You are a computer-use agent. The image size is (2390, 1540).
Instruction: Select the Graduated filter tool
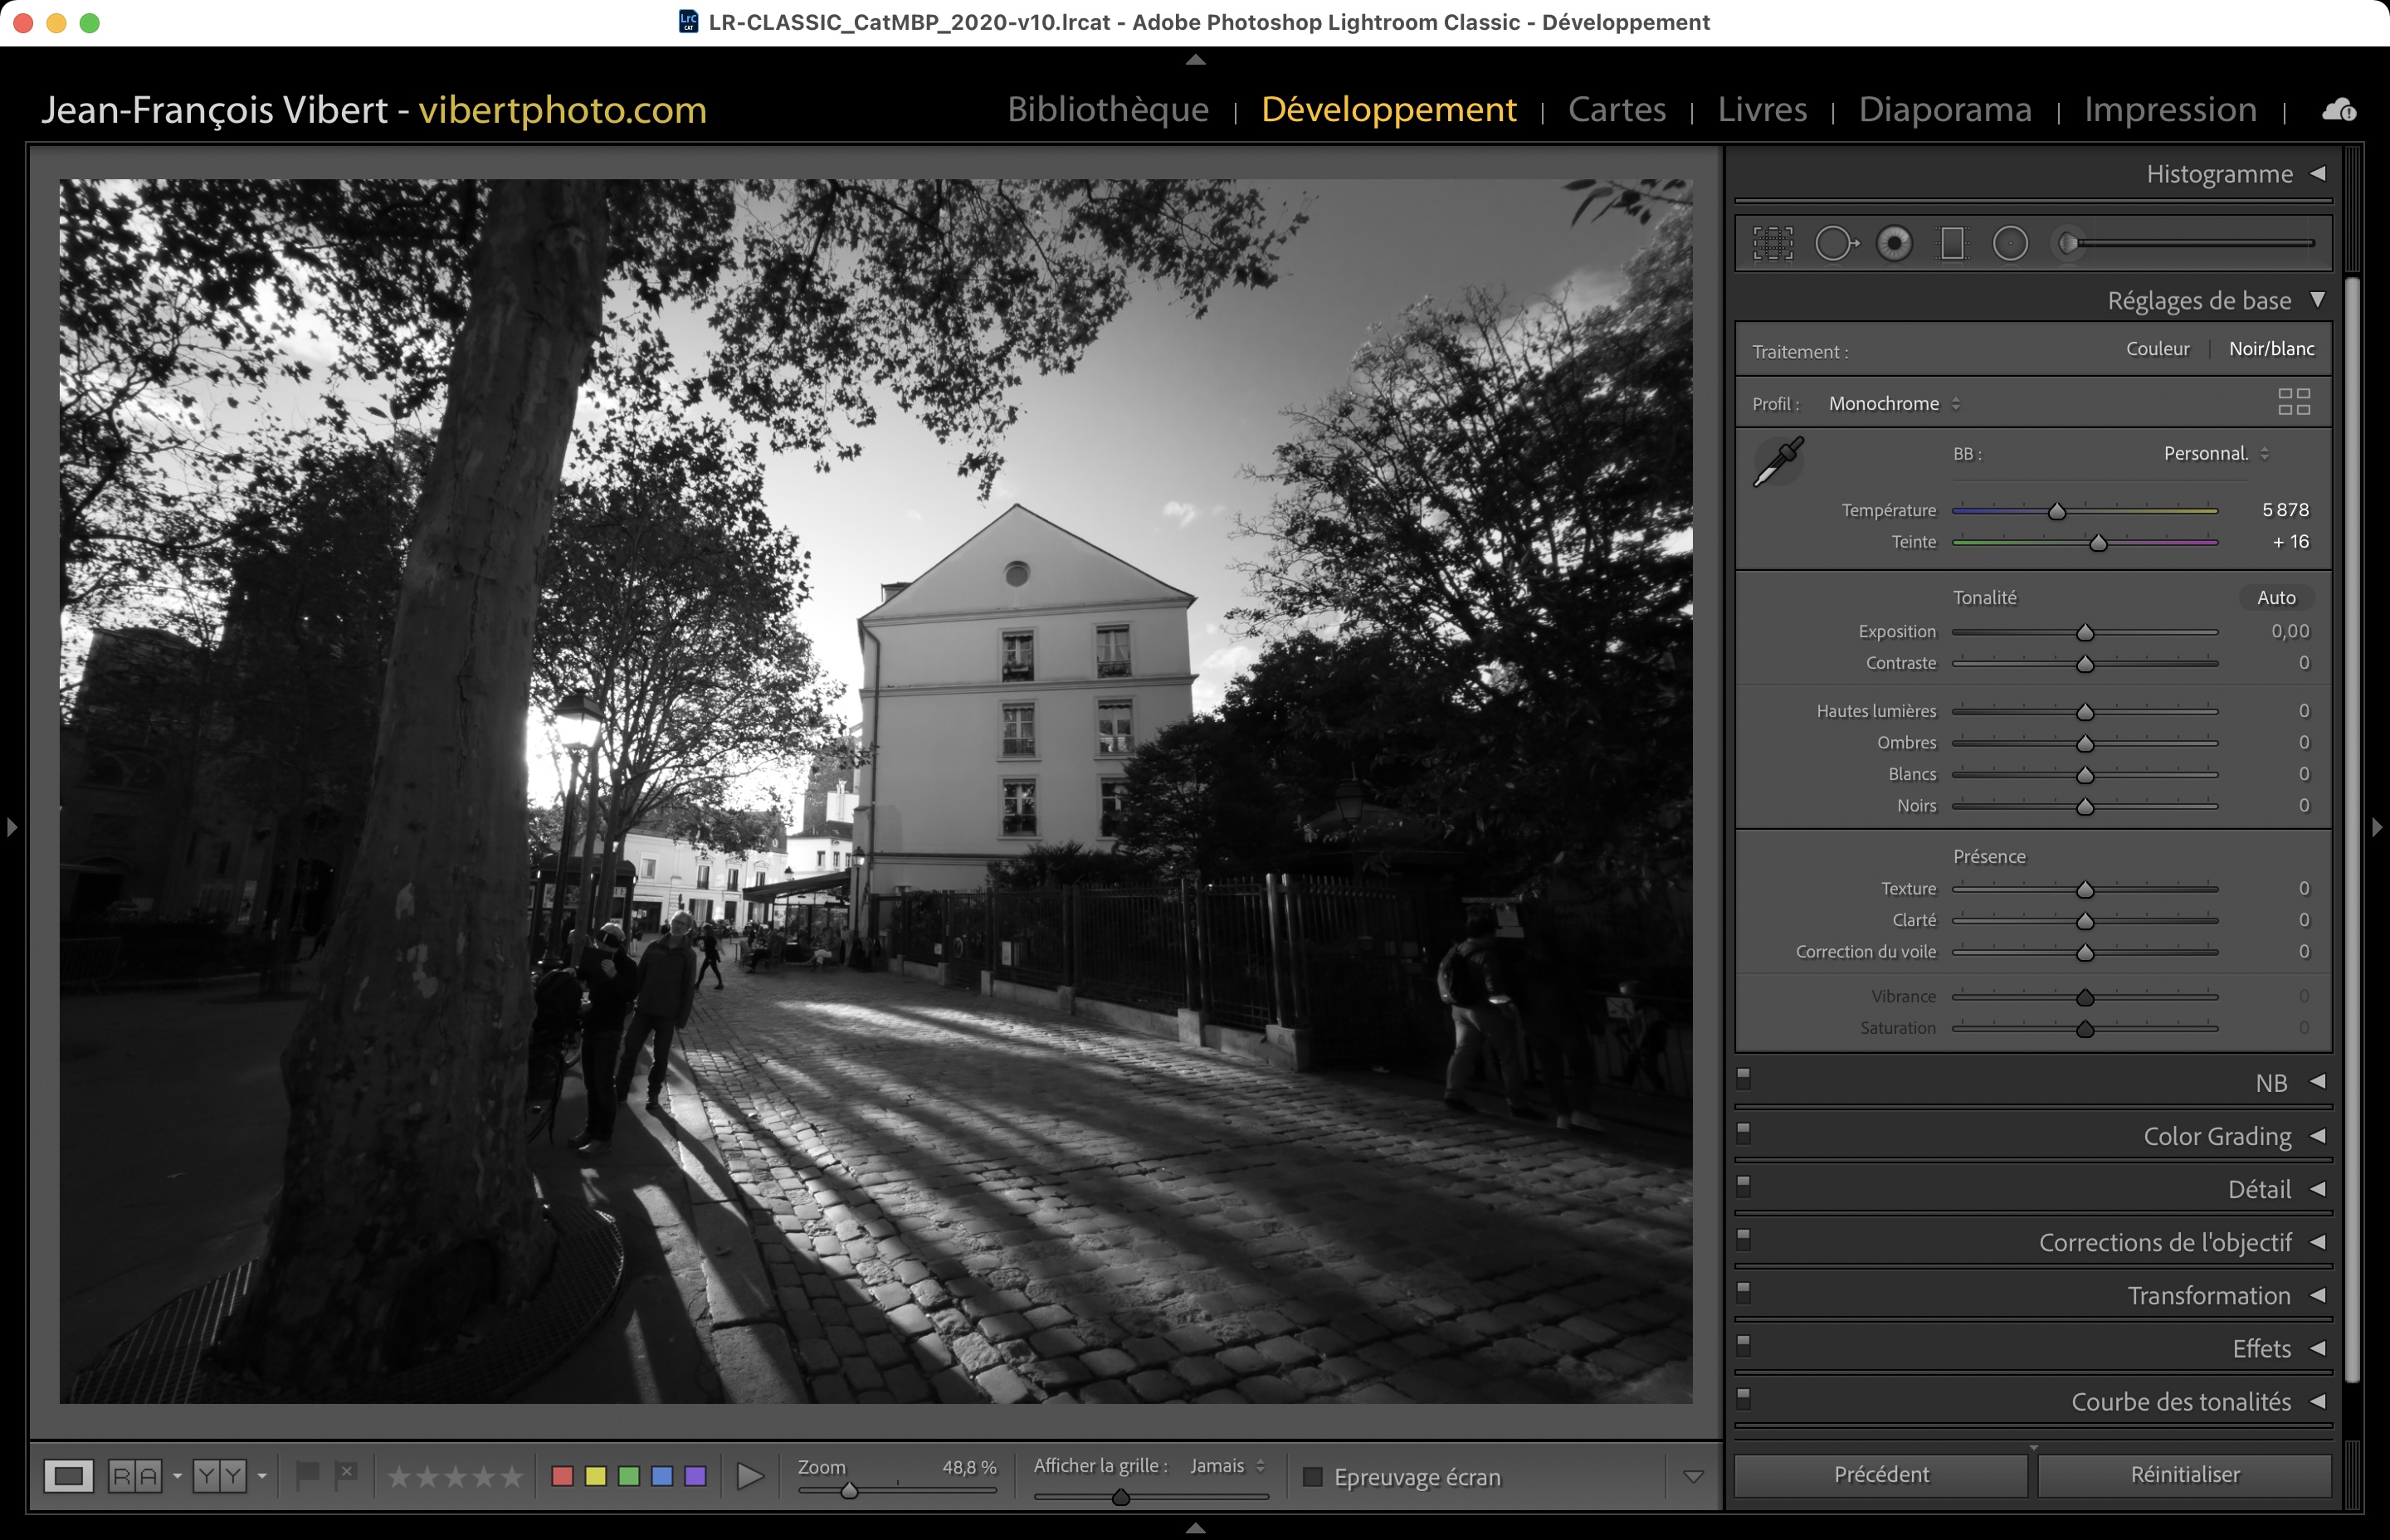pyautogui.click(x=1952, y=243)
